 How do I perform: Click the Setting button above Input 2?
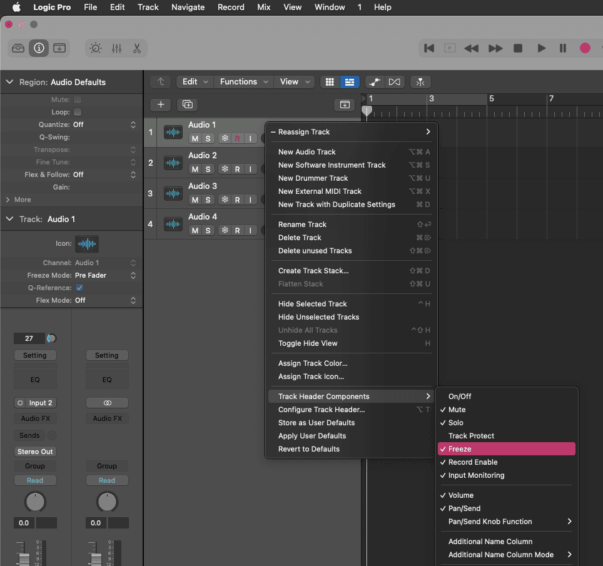(x=35, y=355)
